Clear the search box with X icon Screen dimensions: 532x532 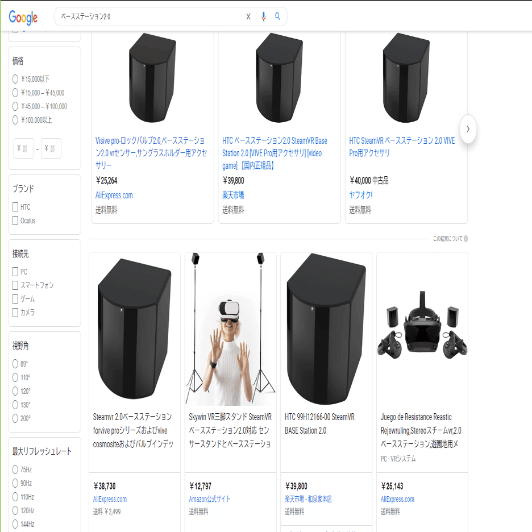point(248,16)
